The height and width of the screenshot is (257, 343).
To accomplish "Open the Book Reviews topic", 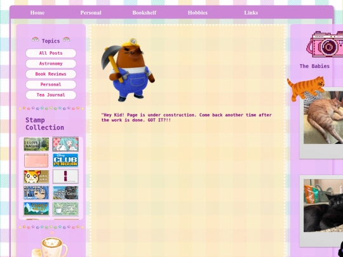I will point(51,74).
